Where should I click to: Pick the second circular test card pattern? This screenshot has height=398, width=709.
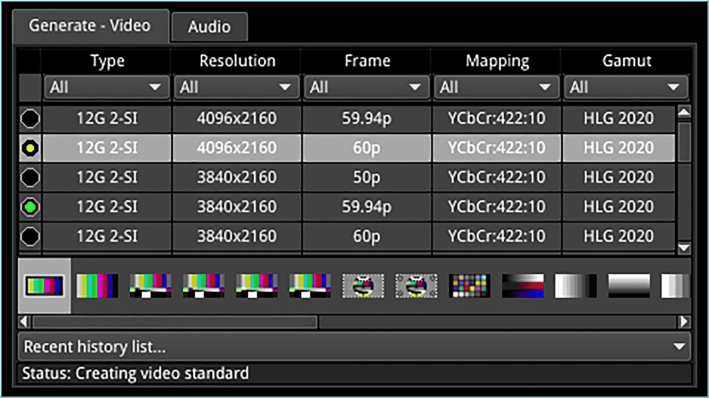pos(416,286)
